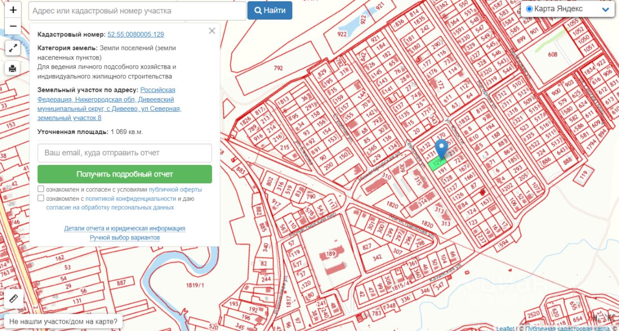
Task: Click Получить подробный отчет button
Action: click(125, 174)
